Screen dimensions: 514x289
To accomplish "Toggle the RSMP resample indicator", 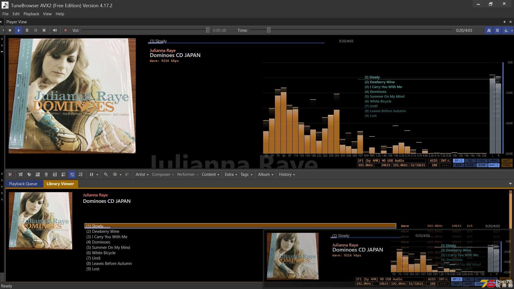I will point(482,165).
